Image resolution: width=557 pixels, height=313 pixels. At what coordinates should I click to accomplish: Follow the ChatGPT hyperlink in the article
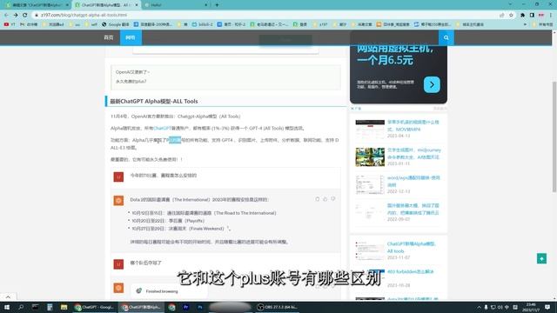(x=163, y=128)
